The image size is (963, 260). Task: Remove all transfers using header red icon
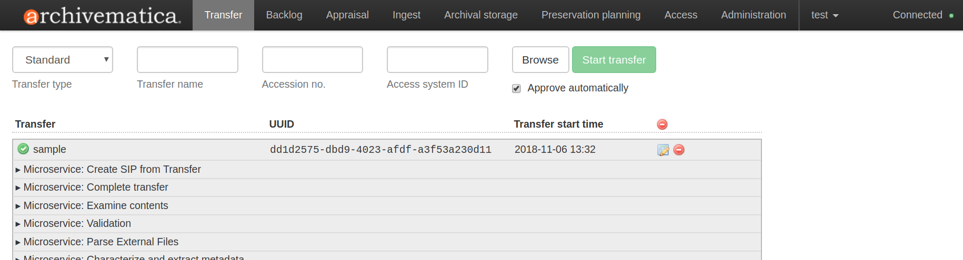(662, 124)
